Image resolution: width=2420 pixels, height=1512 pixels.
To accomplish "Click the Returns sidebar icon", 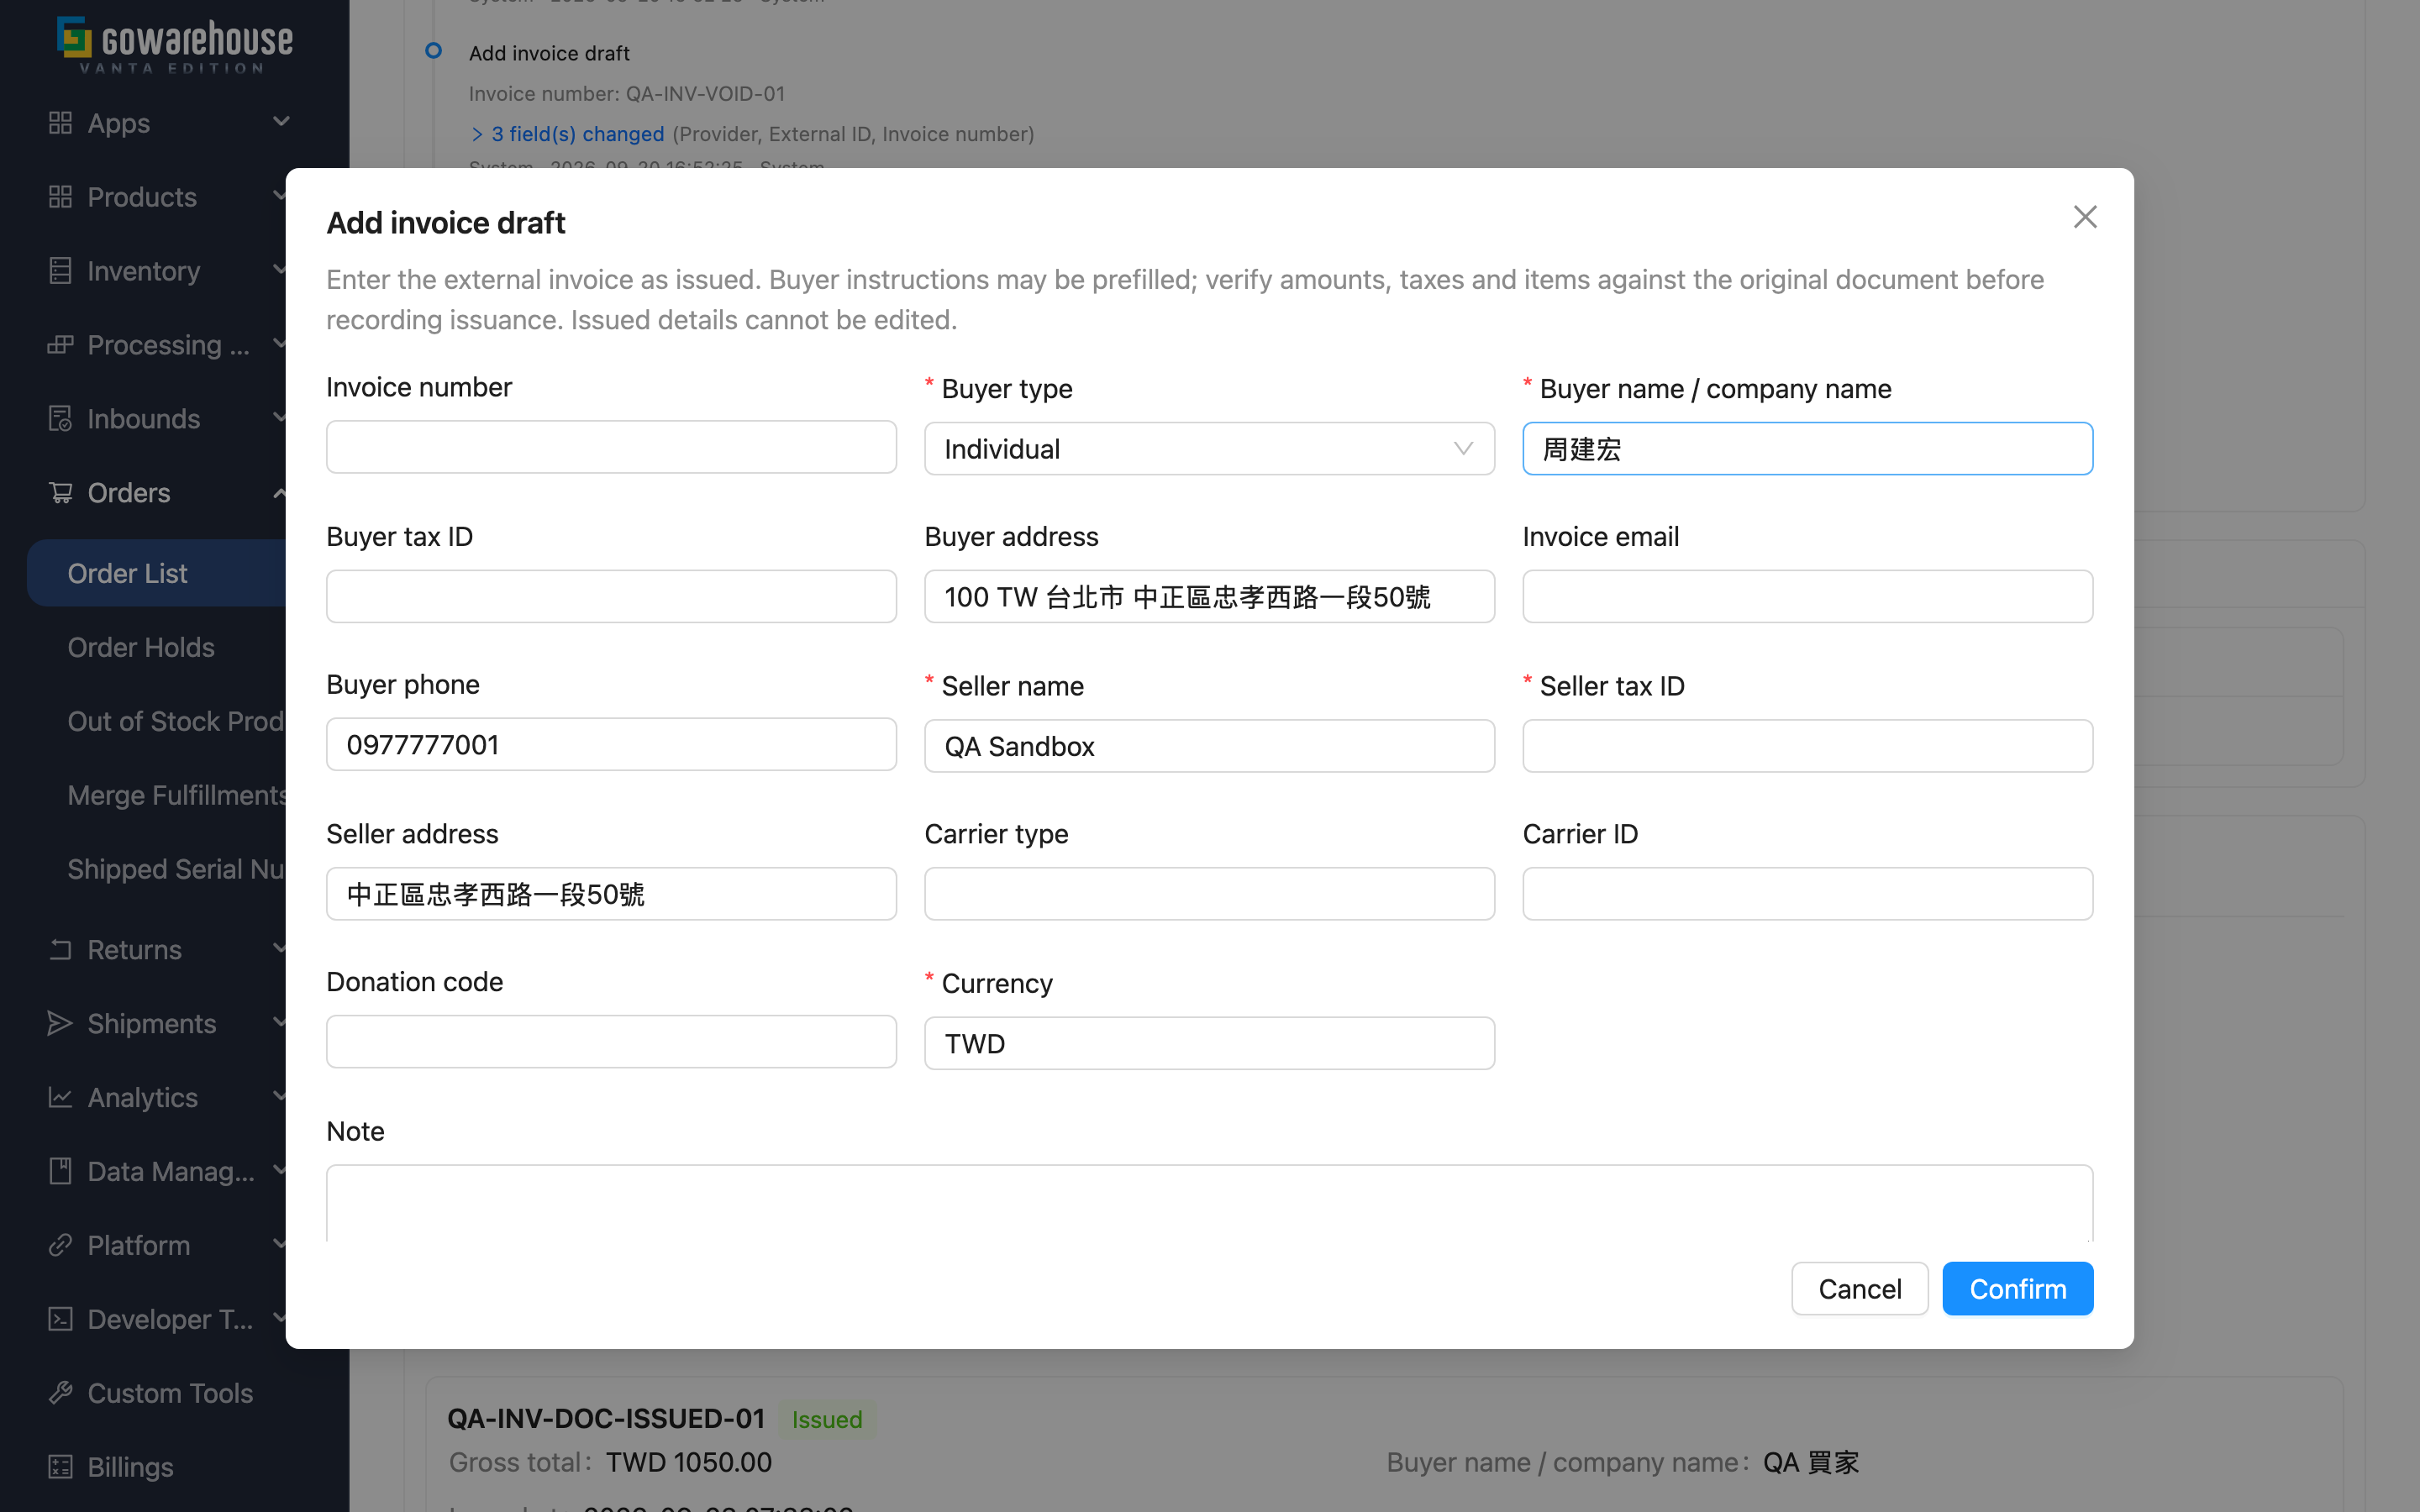I will (60, 950).
